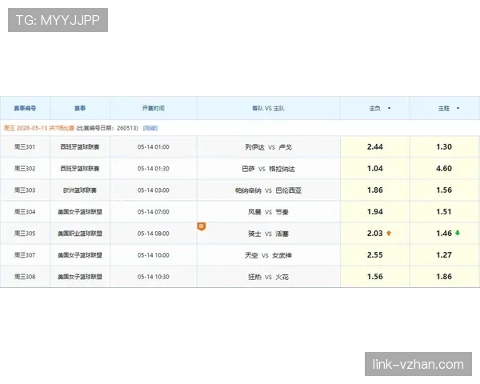
Task: Click match number 周三301
Action: point(25,147)
